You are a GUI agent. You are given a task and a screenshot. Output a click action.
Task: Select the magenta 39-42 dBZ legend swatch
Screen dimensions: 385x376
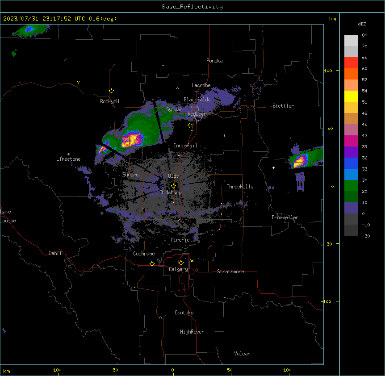[x=351, y=141]
